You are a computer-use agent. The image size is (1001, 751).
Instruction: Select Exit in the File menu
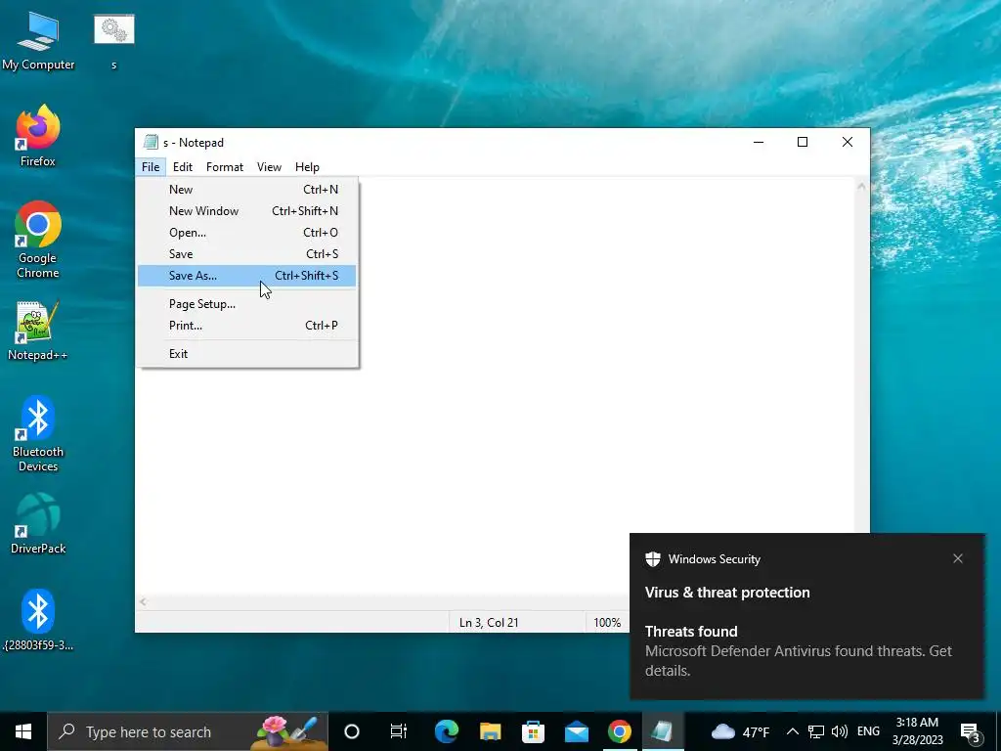coord(246,354)
